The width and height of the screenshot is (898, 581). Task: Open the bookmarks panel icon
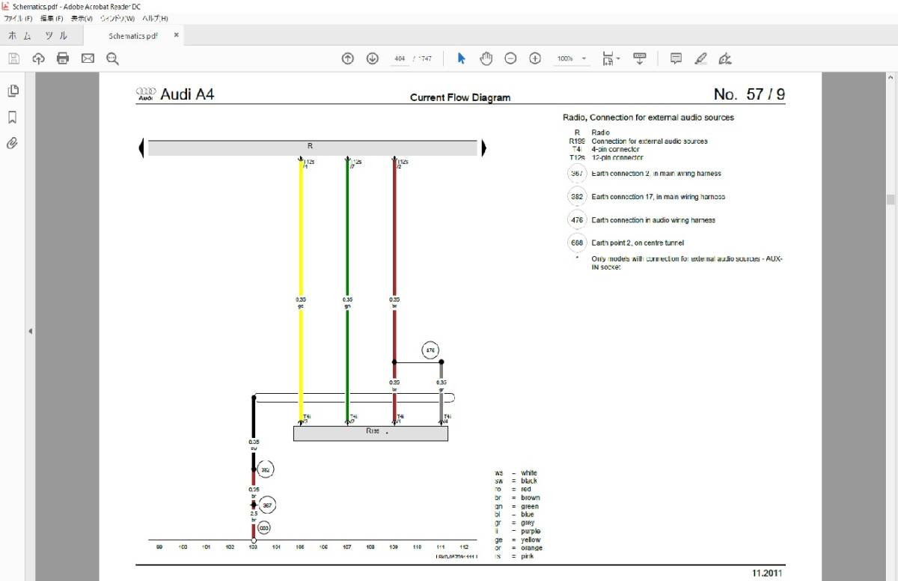[x=13, y=117]
